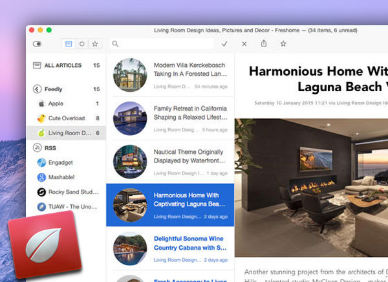Select Harmonious Home With Captivating article

(x=170, y=205)
